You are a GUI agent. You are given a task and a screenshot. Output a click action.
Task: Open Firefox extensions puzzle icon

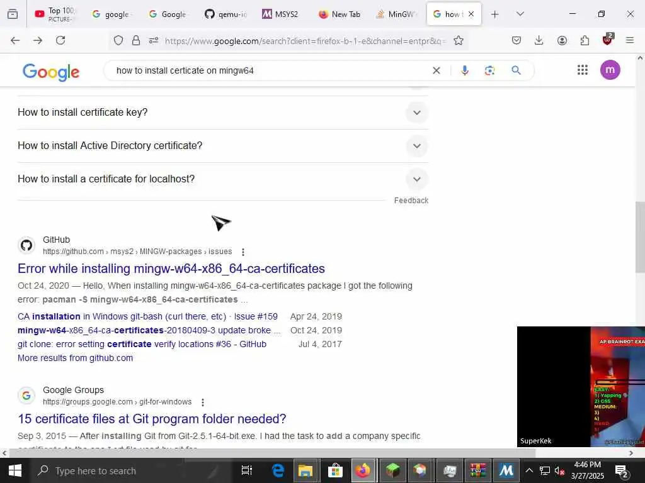[585, 40]
